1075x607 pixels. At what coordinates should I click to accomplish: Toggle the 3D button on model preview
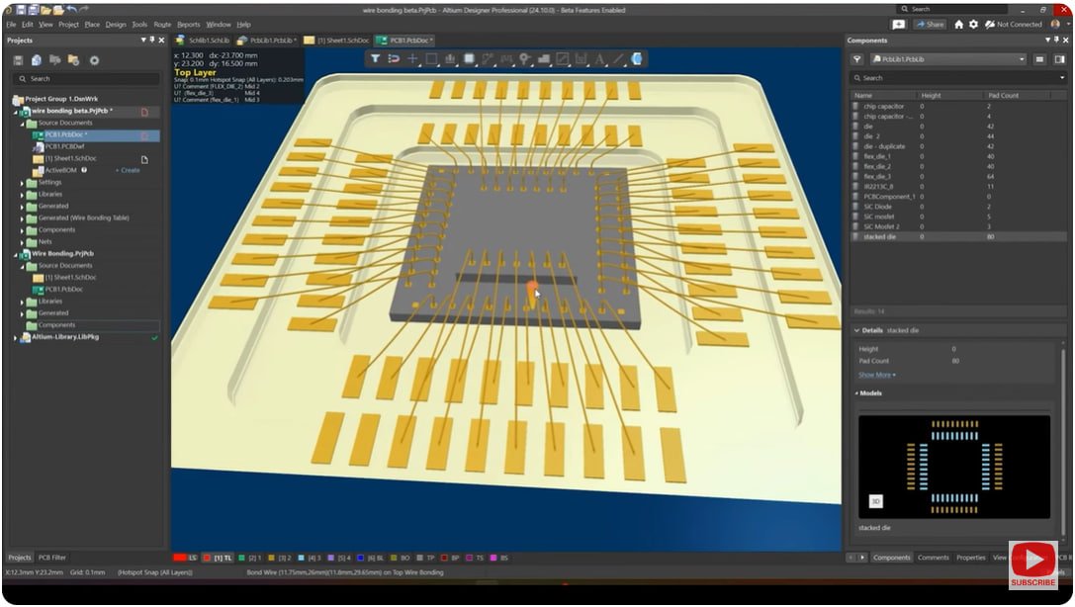pos(875,501)
